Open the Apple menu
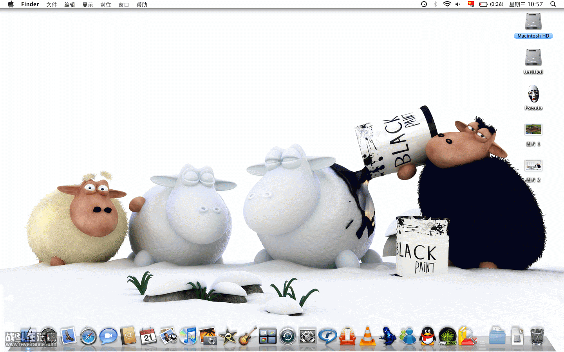Image resolution: width=564 pixels, height=352 pixels. point(11,4)
